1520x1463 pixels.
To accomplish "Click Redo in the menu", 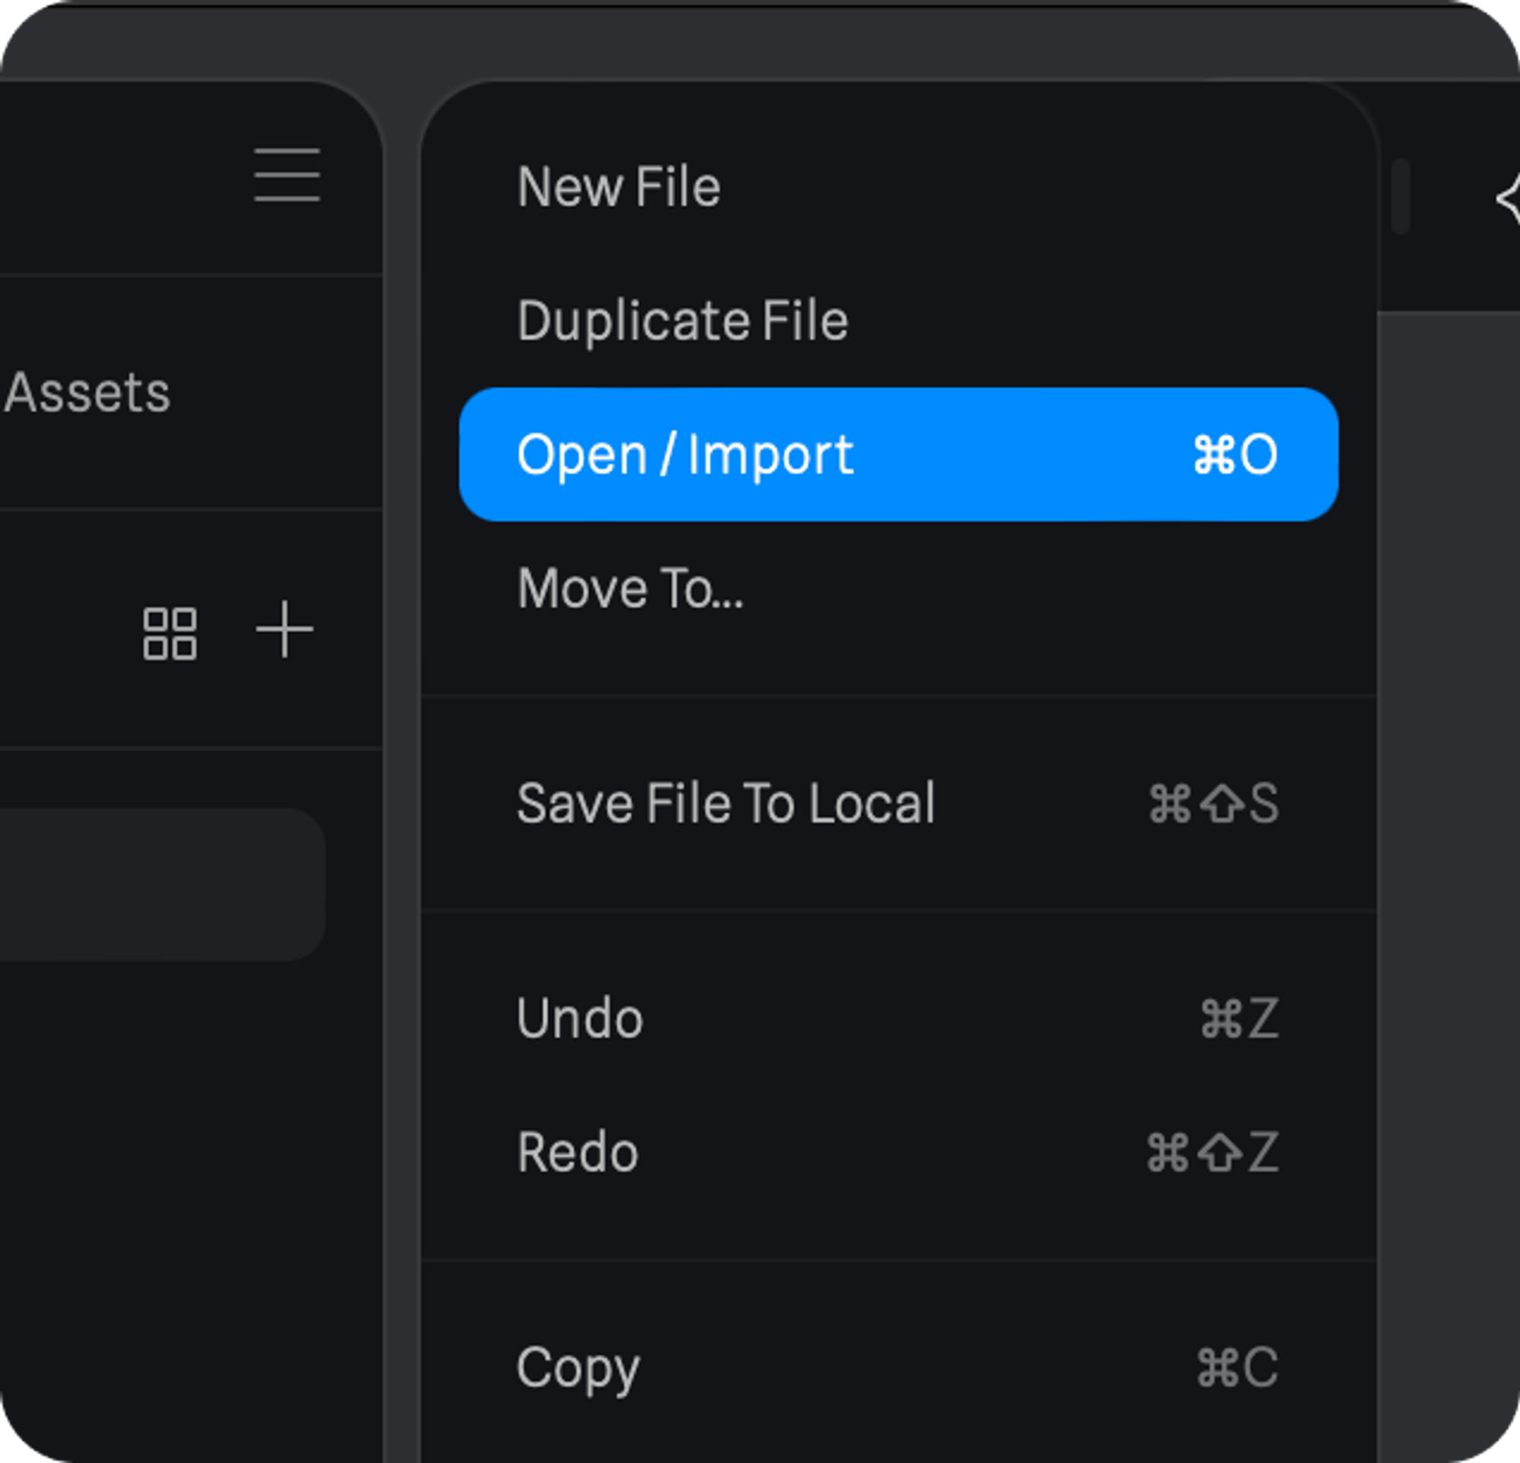I will point(577,1152).
